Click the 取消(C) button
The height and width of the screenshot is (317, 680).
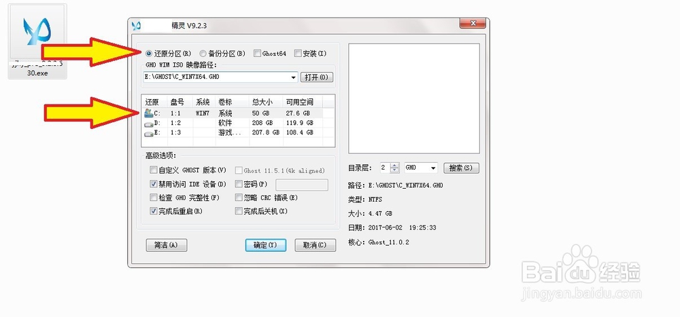[316, 245]
